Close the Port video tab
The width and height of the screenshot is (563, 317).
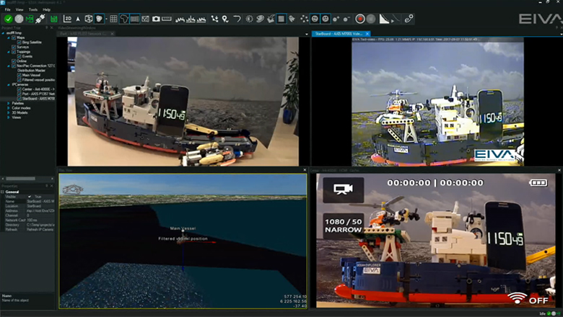coord(112,34)
